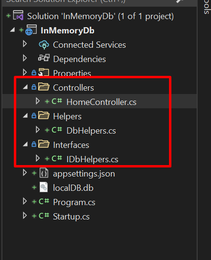The height and width of the screenshot is (260, 211).
Task: Click the InMemoryDb web project globe icon
Action: coord(31,30)
